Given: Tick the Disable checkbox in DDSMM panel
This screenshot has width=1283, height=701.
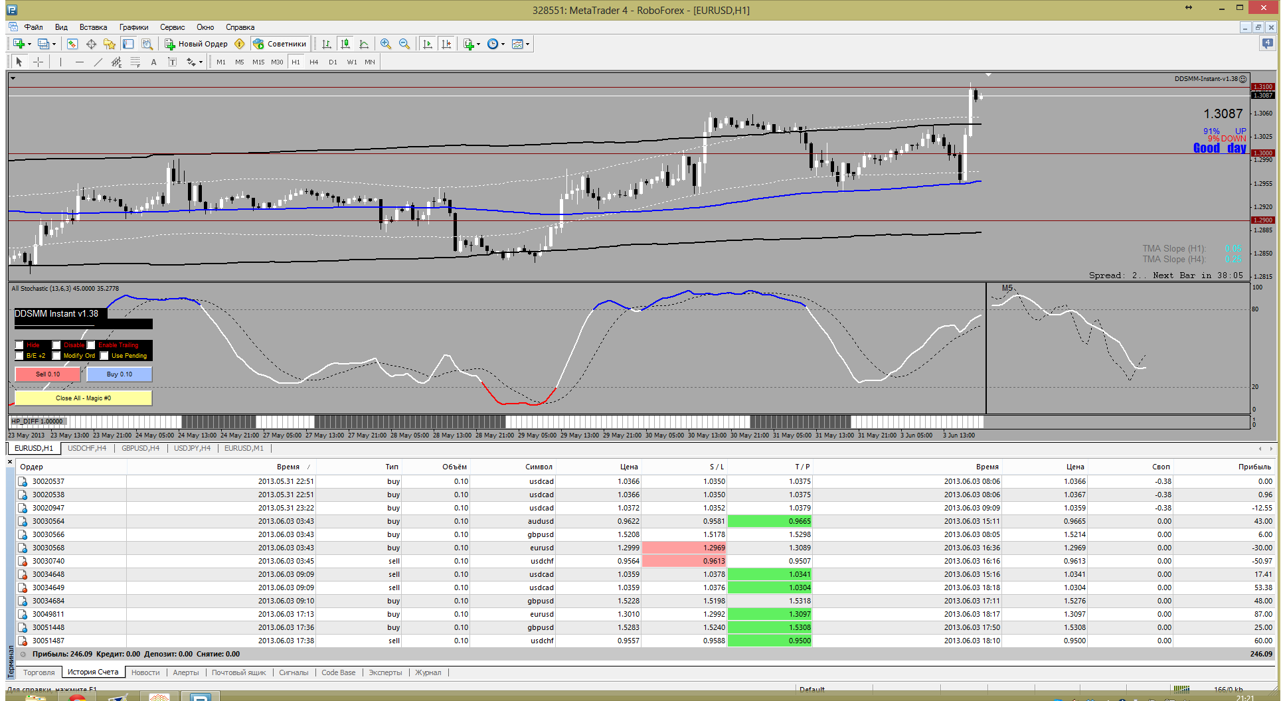Looking at the screenshot, I should click(56, 345).
